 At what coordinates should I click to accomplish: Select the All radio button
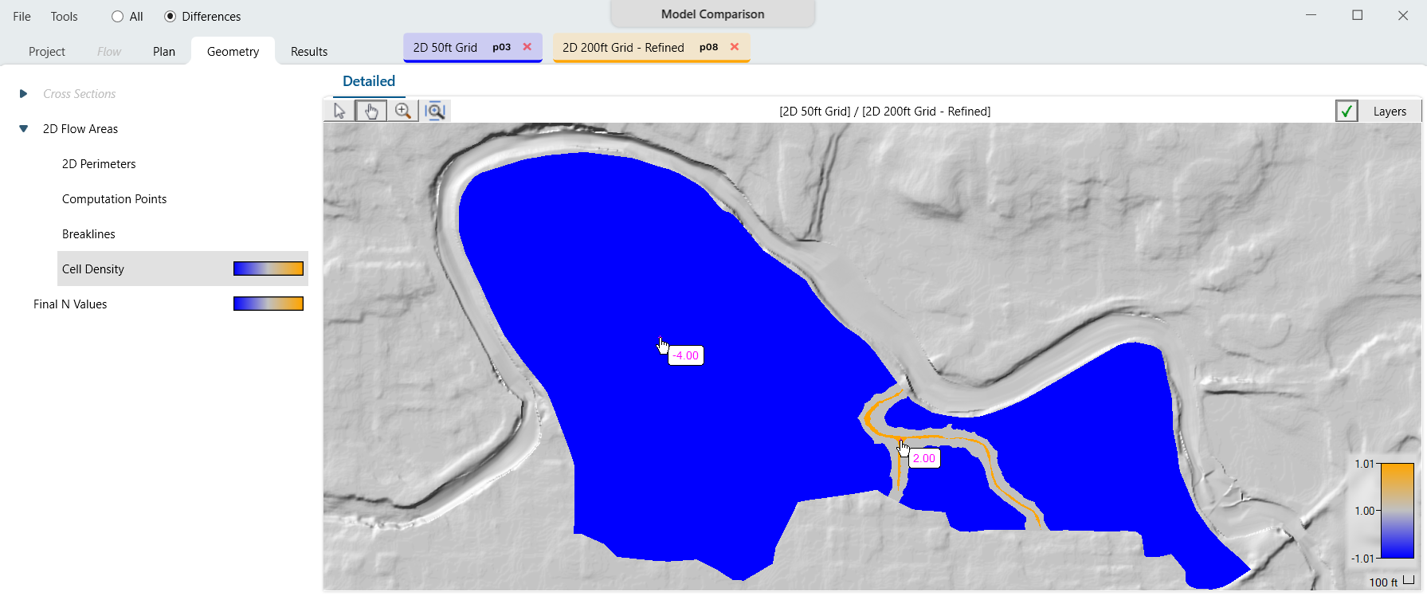118,17
